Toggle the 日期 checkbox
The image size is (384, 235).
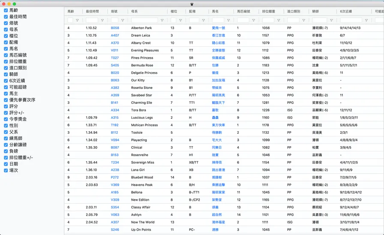[6, 164]
